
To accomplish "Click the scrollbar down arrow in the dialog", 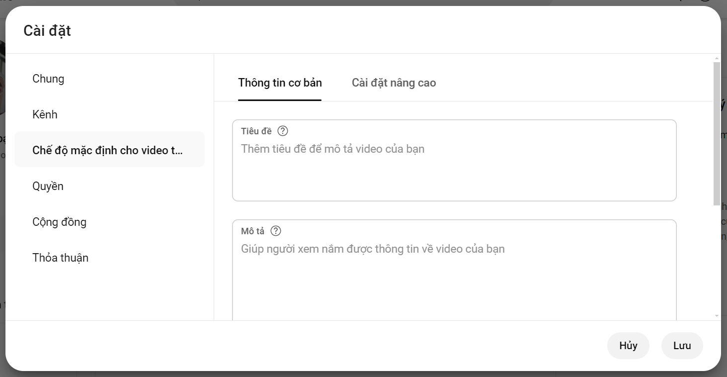I will (x=717, y=316).
